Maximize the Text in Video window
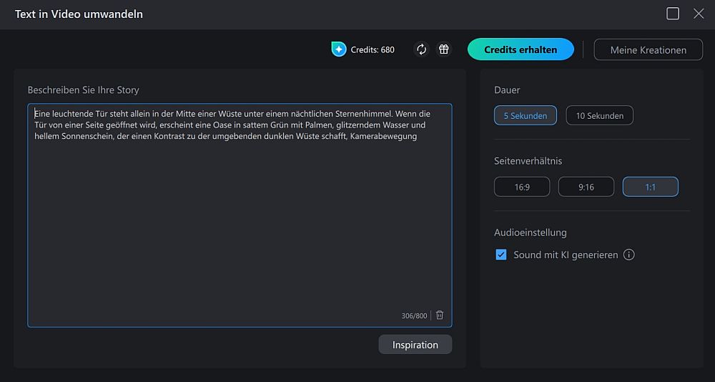Screen dimensions: 715x382 click(x=673, y=14)
